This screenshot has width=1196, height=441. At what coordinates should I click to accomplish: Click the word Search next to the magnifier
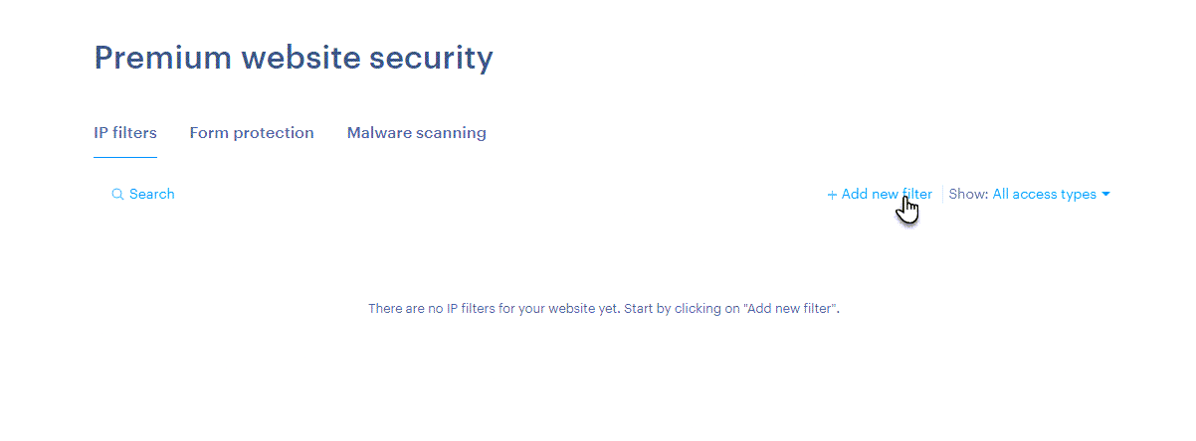click(152, 195)
